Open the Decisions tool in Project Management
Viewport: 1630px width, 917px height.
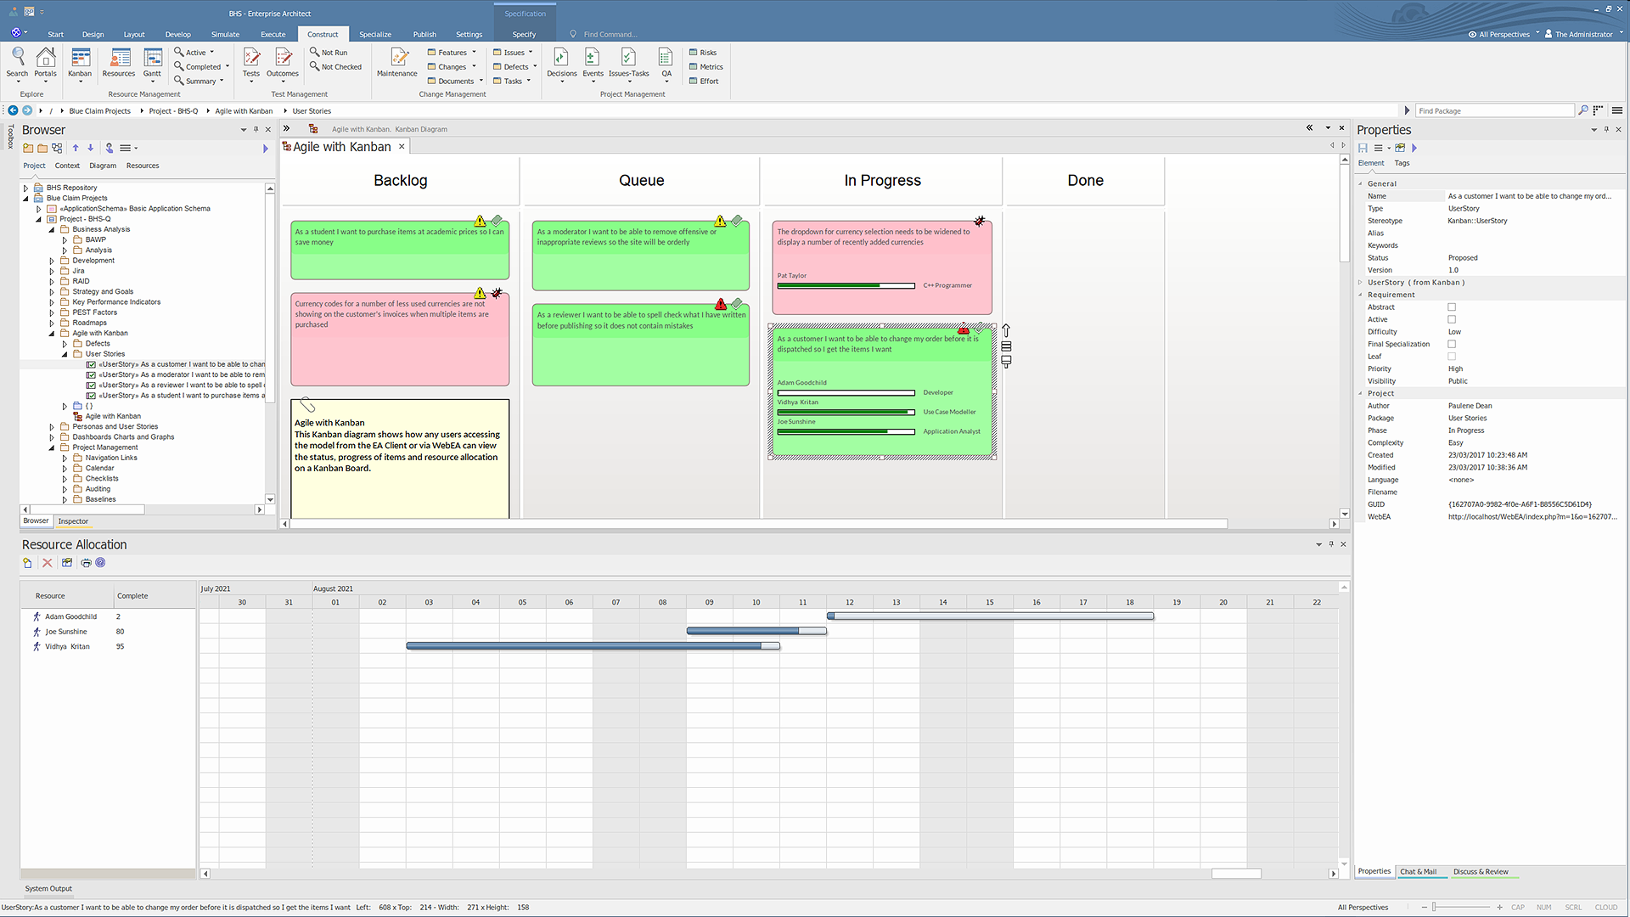click(x=561, y=64)
